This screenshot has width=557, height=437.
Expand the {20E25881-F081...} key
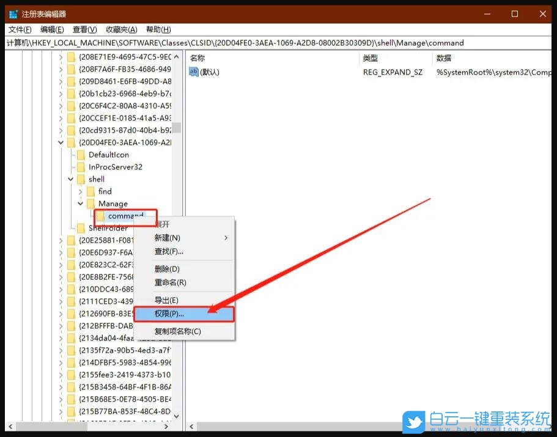61,240
